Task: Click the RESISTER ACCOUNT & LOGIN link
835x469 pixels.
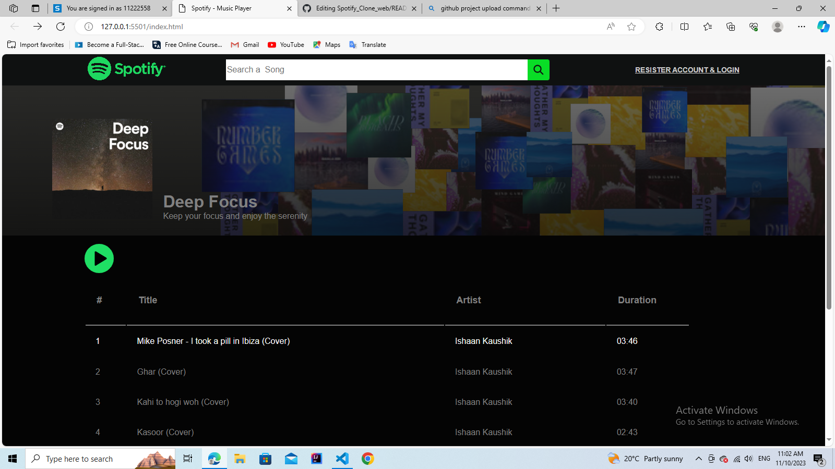Action: pos(687,69)
